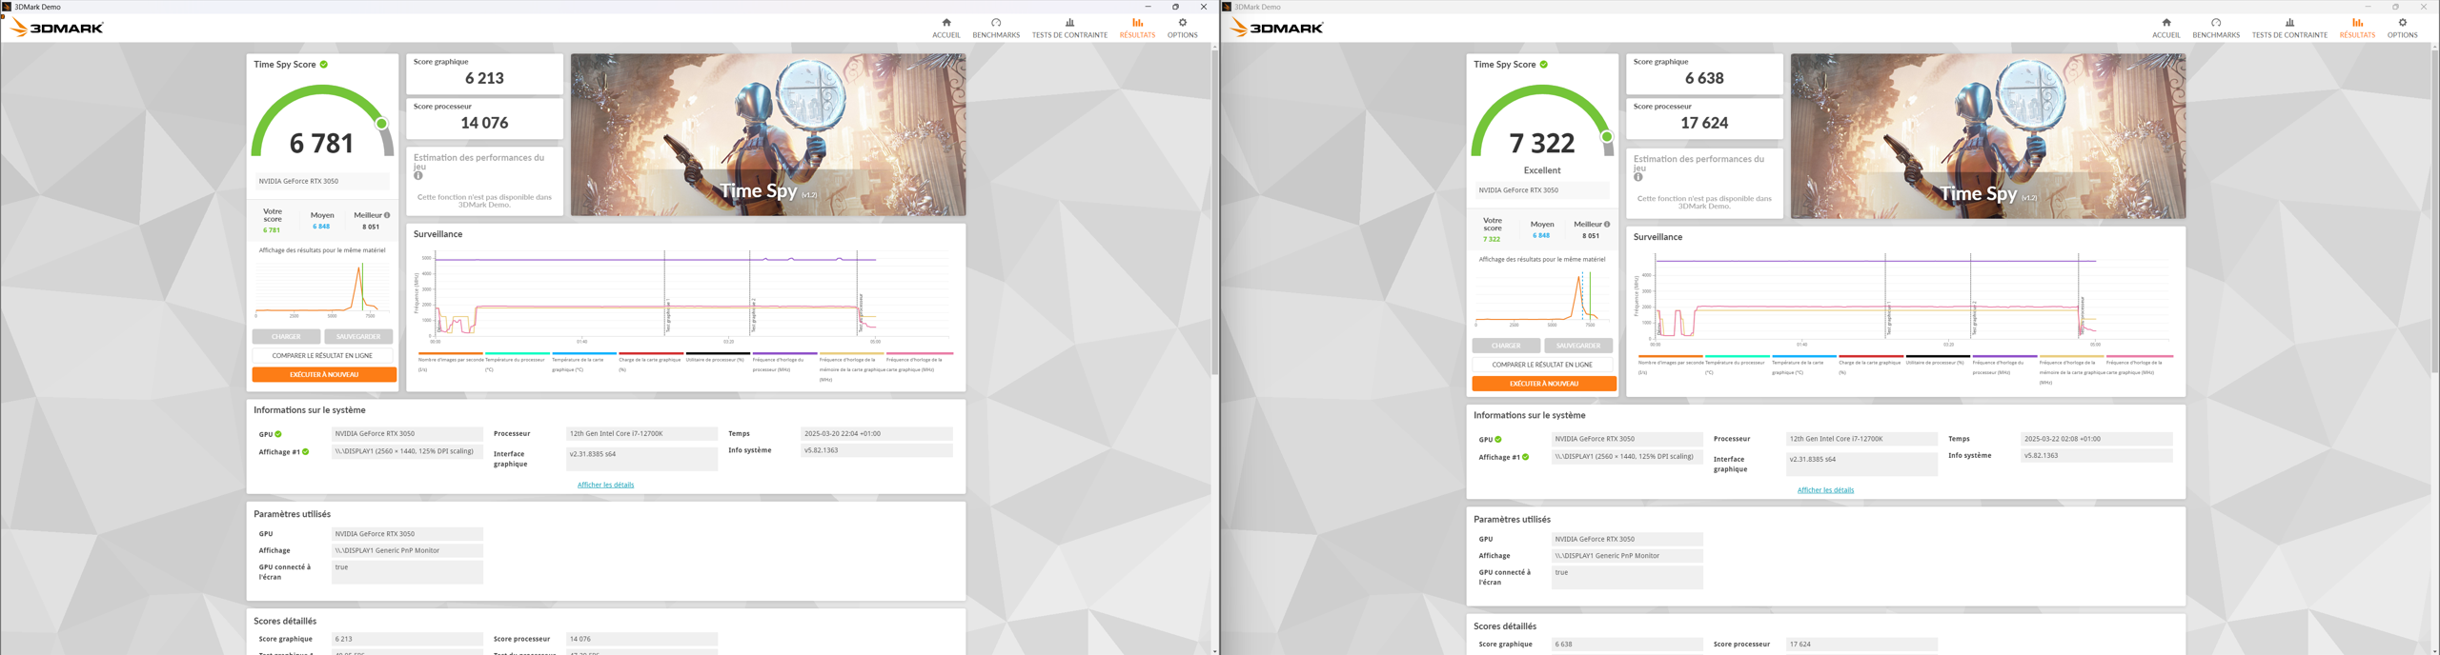Open Benchmarks in the 6 781 score window
Image resolution: width=2440 pixels, height=655 pixels.
coord(996,28)
